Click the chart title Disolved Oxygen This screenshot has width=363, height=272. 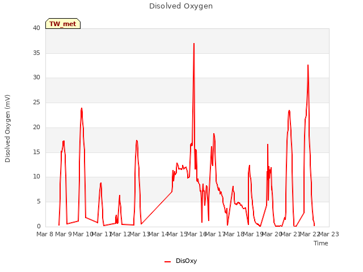tap(181, 6)
